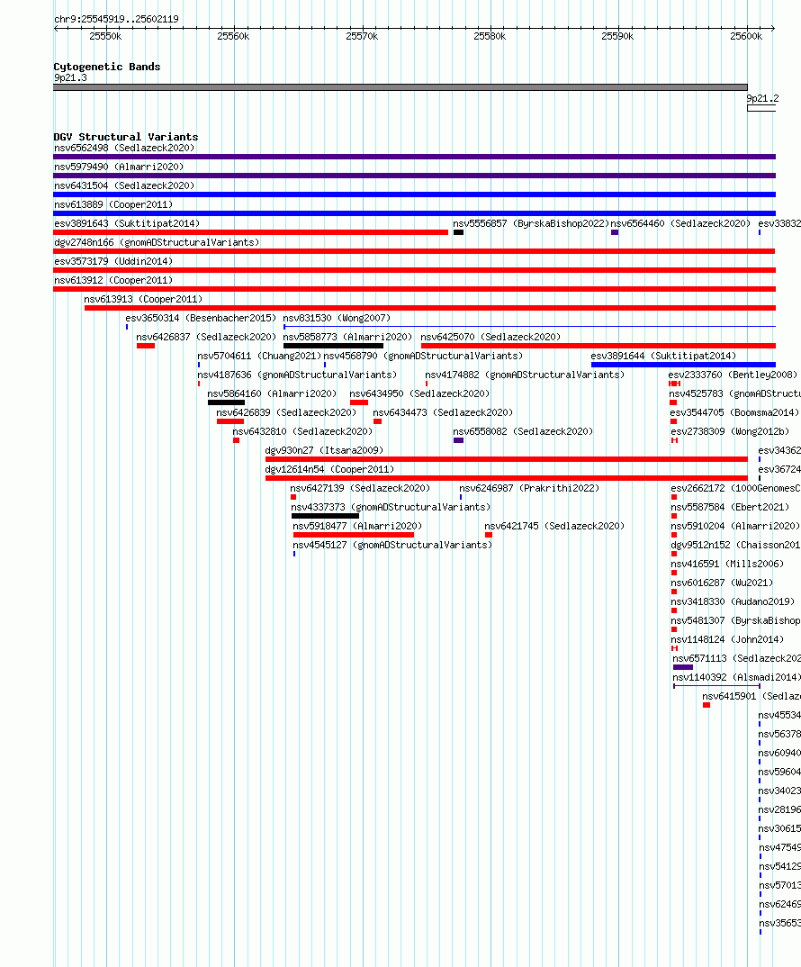Click esv3573179 (Uddin2014) label
Screen dimensions: 801x967
click(x=113, y=261)
